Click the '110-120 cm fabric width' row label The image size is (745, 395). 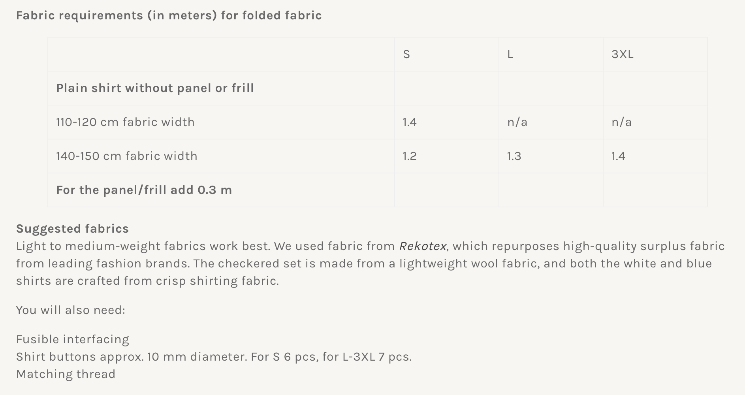[125, 122]
